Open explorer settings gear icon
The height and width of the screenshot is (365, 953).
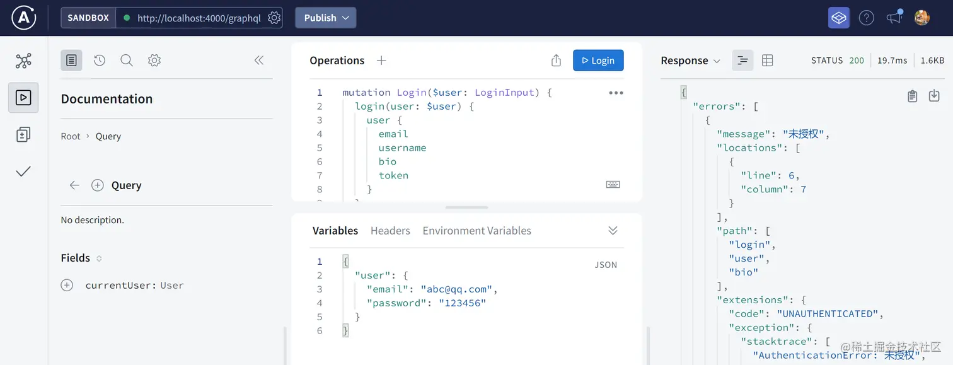[154, 61]
